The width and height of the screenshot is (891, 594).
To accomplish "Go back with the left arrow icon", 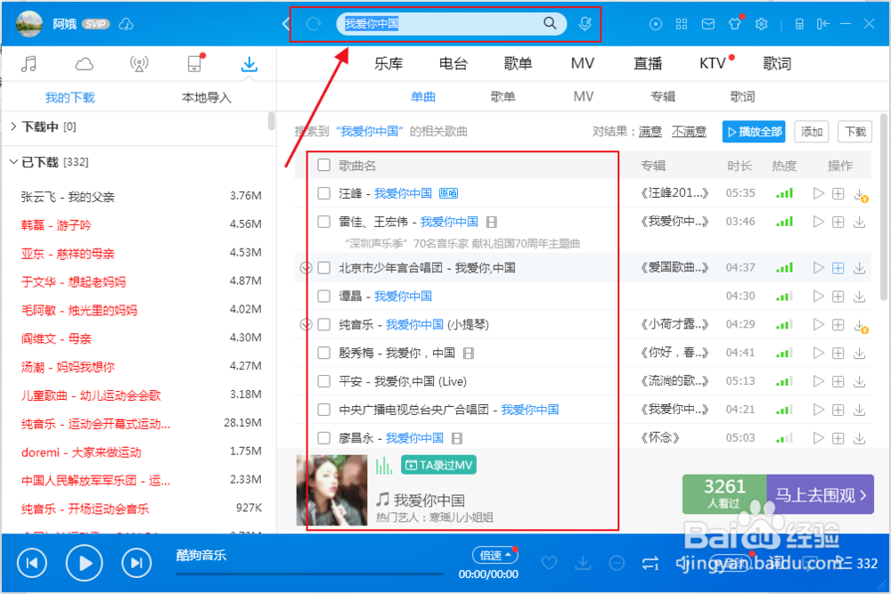I will pos(286,24).
